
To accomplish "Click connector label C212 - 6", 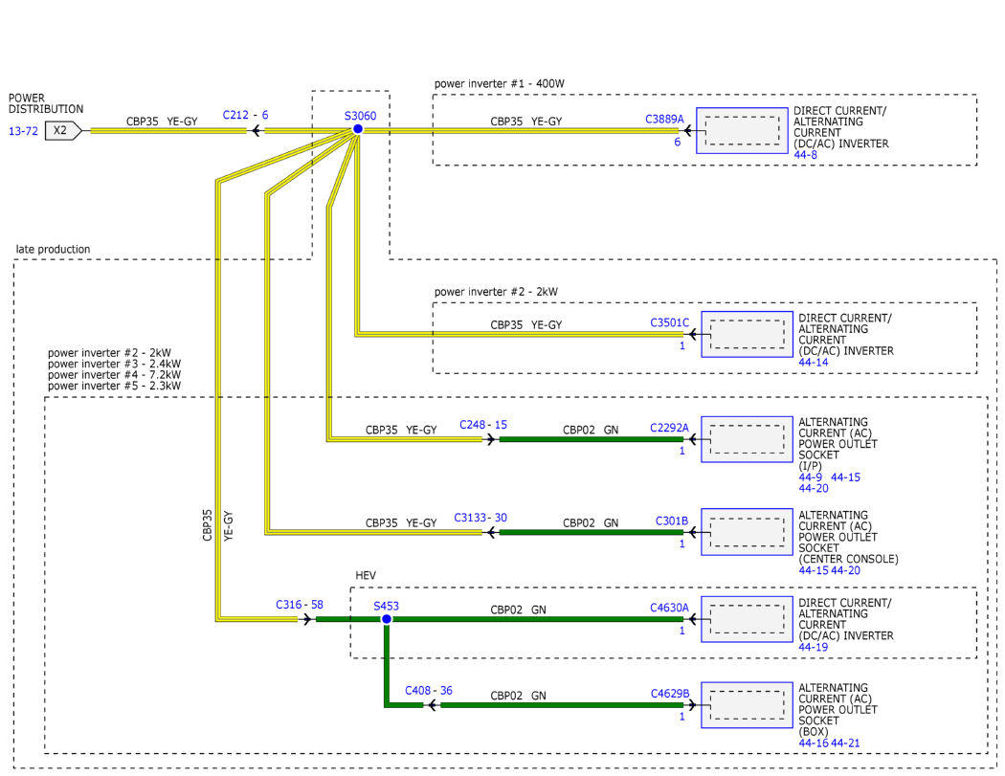I will [245, 116].
